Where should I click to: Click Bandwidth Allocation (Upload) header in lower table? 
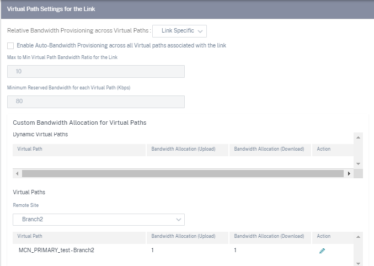point(188,238)
